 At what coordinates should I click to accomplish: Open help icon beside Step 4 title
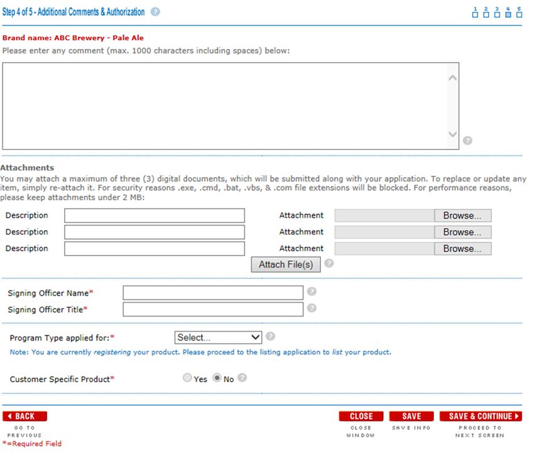tap(155, 12)
